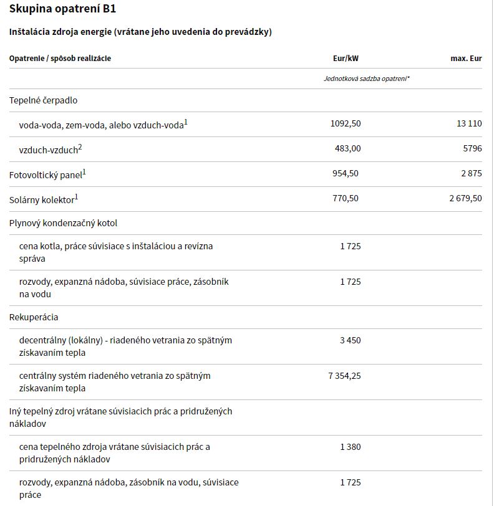Click the footnote superscript after Fotovoltický panel

[84, 173]
